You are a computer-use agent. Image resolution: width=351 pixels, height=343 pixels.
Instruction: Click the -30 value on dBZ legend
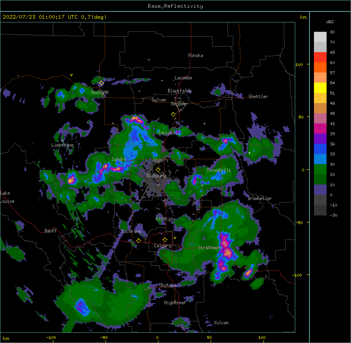click(x=333, y=215)
